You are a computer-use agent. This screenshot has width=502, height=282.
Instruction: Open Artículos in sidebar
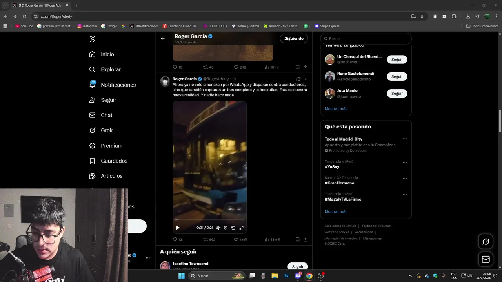(106, 176)
